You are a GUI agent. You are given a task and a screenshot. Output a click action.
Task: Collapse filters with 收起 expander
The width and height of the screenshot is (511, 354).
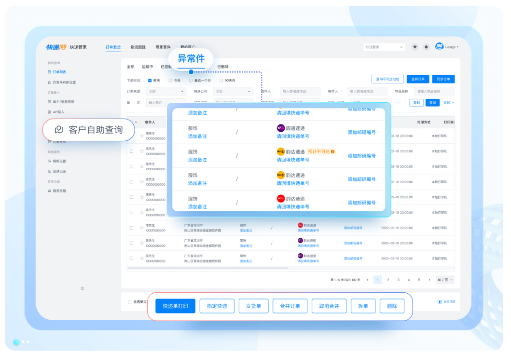449,103
